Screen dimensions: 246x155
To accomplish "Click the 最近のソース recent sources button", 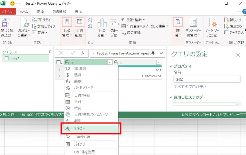I will [x=234, y=26].
